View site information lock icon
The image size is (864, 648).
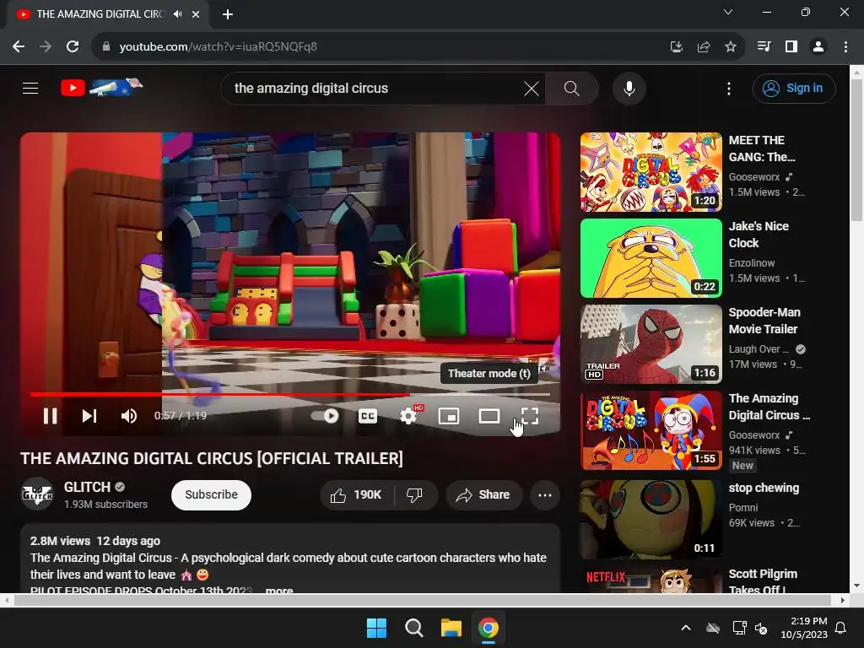tap(106, 47)
